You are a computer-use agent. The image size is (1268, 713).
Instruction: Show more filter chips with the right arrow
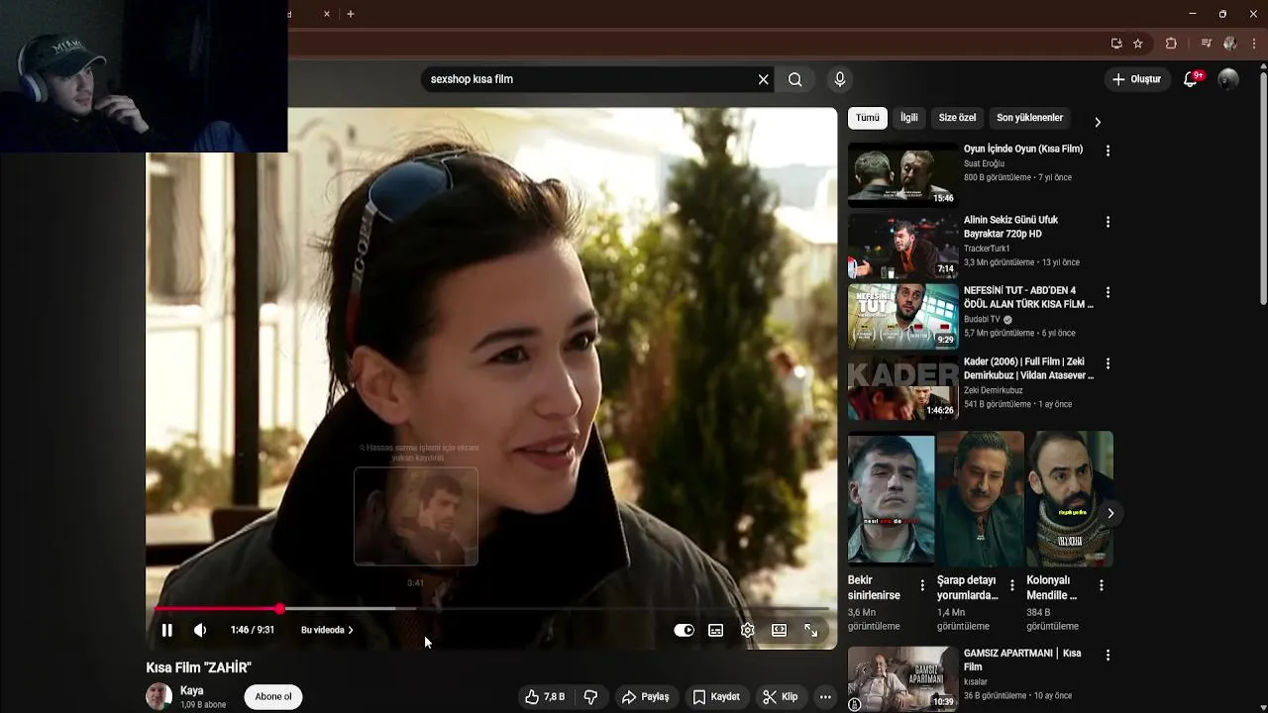(1097, 122)
